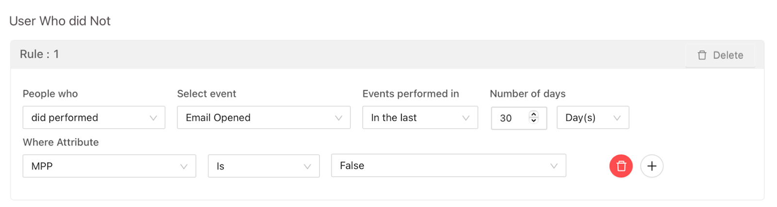
Task: Decrease number of days with down arrow
Action: (534, 121)
